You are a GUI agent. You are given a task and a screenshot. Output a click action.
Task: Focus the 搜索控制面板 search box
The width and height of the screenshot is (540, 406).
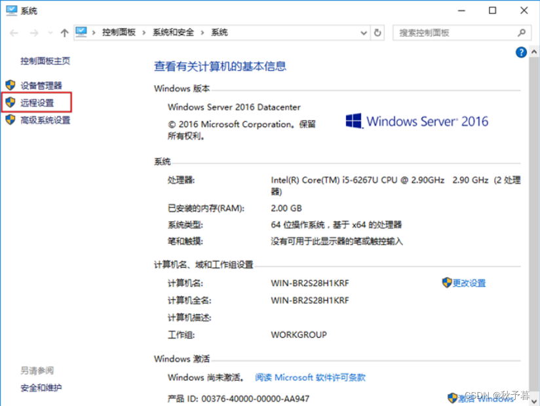(461, 33)
